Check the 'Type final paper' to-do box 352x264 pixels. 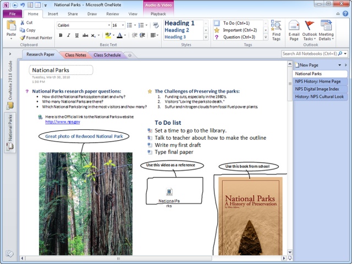150,152
